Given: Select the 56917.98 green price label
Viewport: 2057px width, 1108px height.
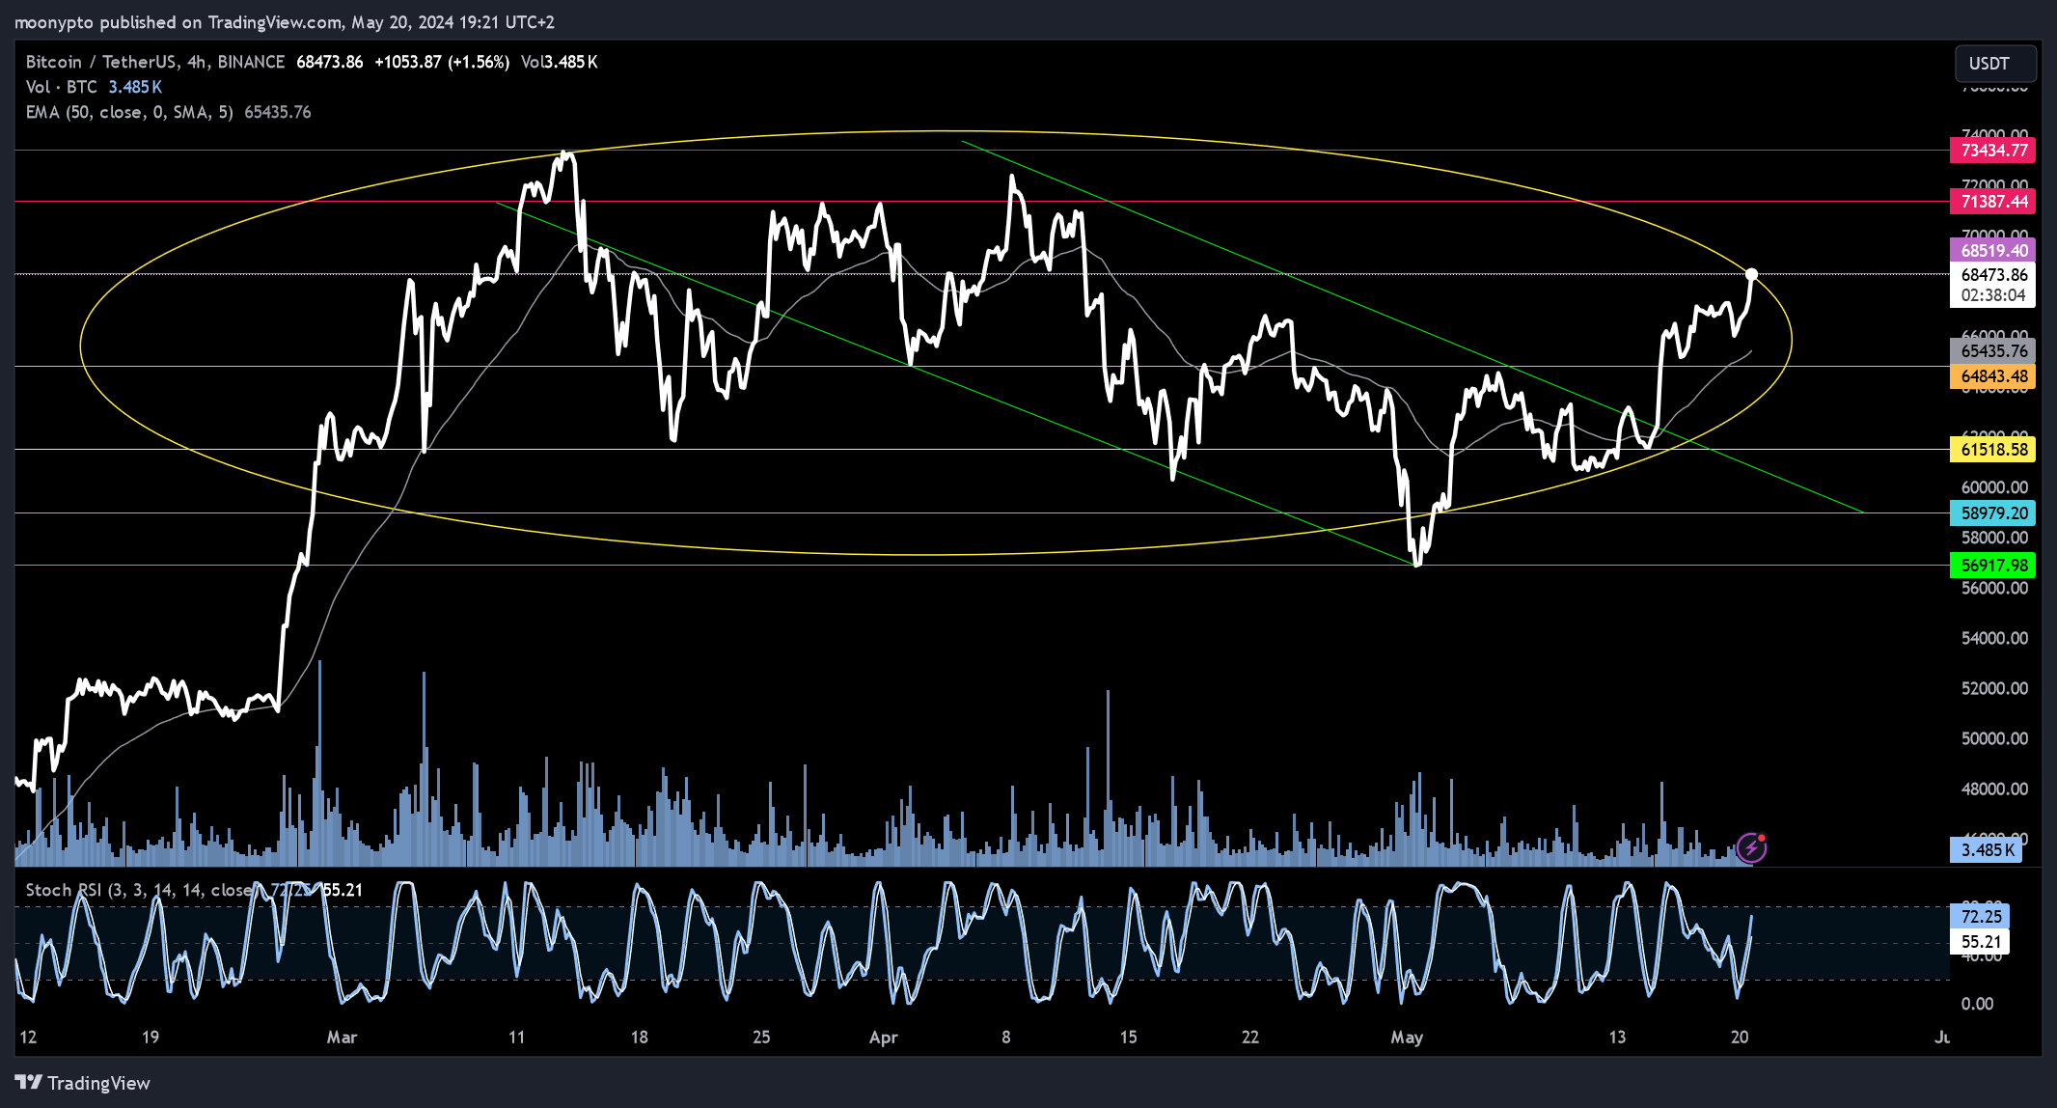Looking at the screenshot, I should (x=1992, y=565).
